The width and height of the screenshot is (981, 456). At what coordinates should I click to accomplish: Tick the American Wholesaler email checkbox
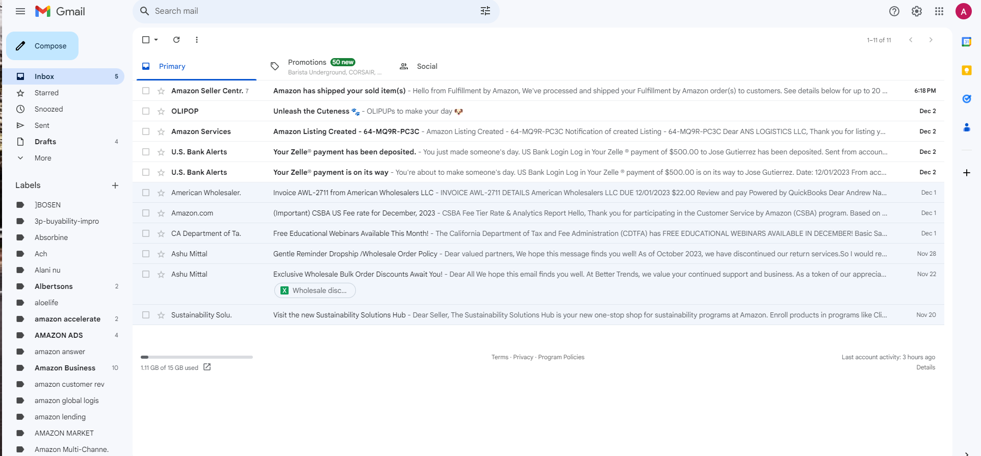tap(146, 193)
